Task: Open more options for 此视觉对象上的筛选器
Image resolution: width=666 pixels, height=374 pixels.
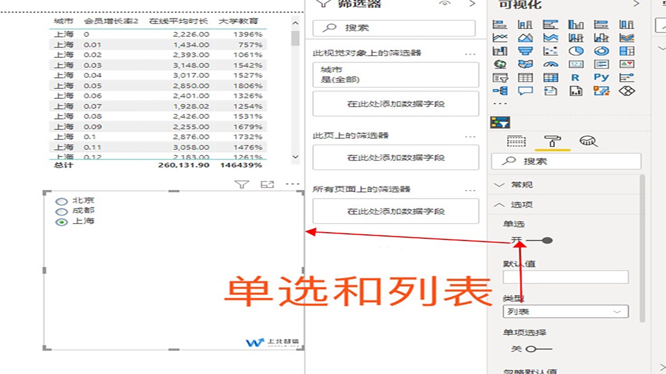Action: 470,54
